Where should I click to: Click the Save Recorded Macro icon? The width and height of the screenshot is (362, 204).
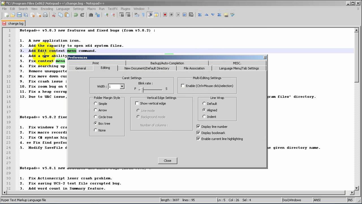191,15
